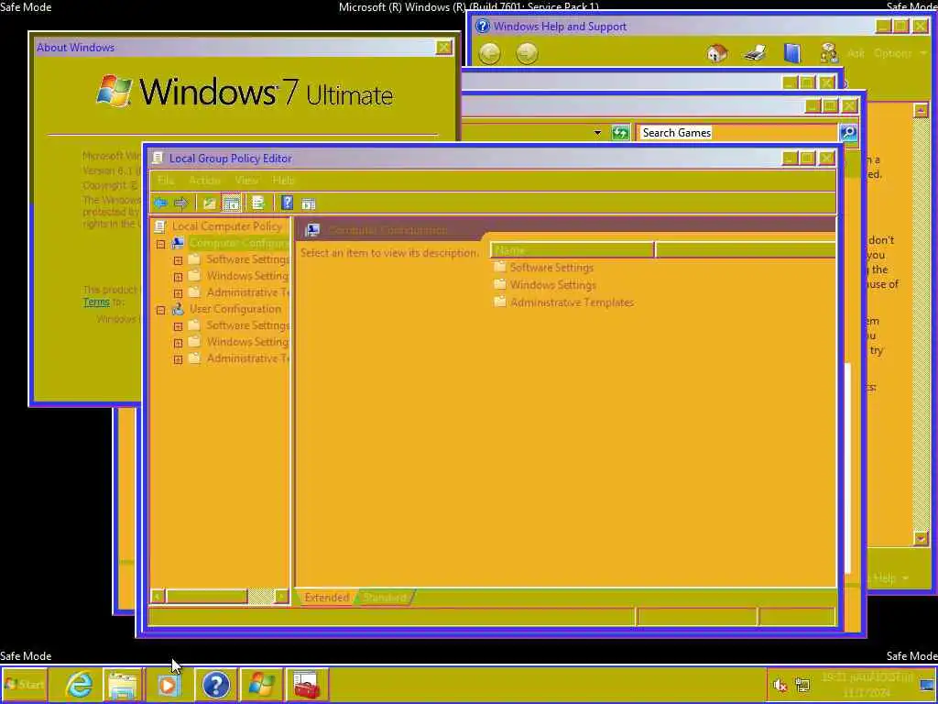The height and width of the screenshot is (704, 938).
Task: Open the Help menu in Group Policy Editor
Action: [x=284, y=181]
